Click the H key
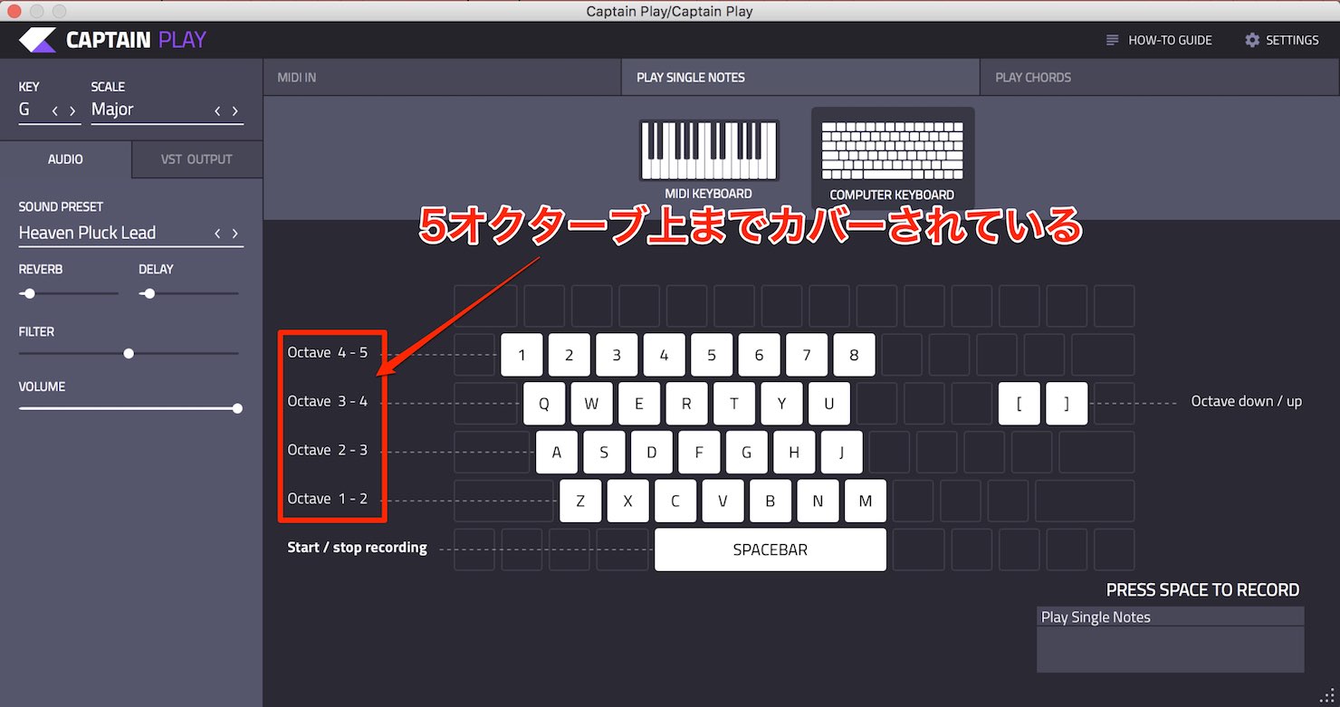This screenshot has height=707, width=1340. (x=794, y=453)
